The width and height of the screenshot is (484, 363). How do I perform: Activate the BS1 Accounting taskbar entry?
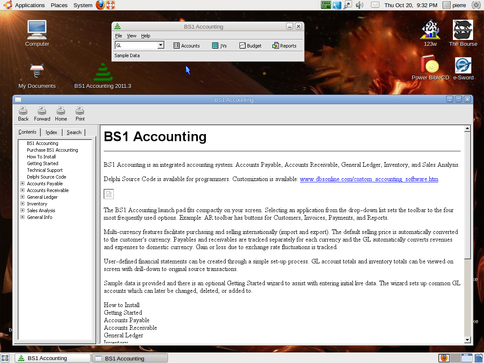tap(52, 358)
